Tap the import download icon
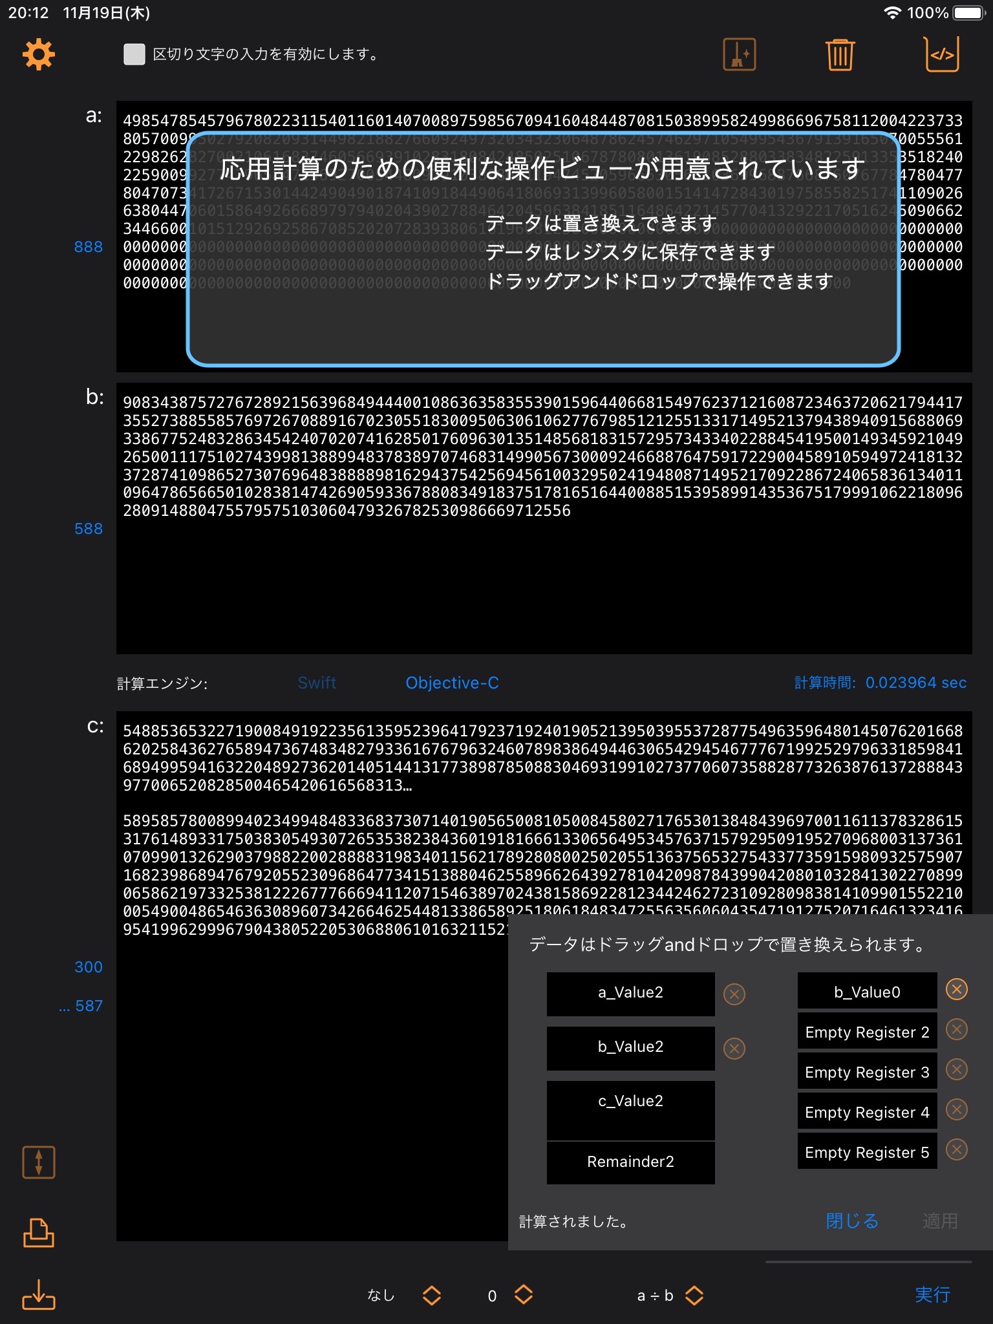Screen dimensions: 993x1324 (39, 1294)
